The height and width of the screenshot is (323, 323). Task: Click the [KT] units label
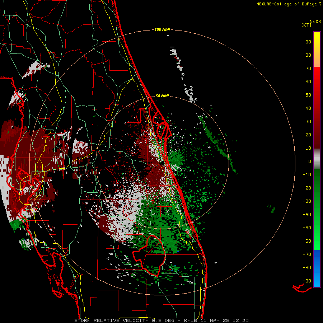(x=306, y=25)
